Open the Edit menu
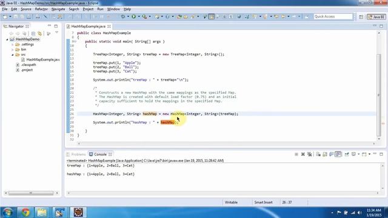The image size is (388, 218). tap(14, 9)
